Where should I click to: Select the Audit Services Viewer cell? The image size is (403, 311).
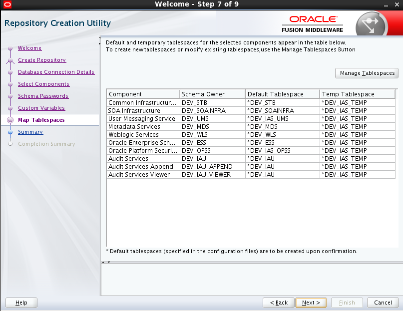click(143, 175)
